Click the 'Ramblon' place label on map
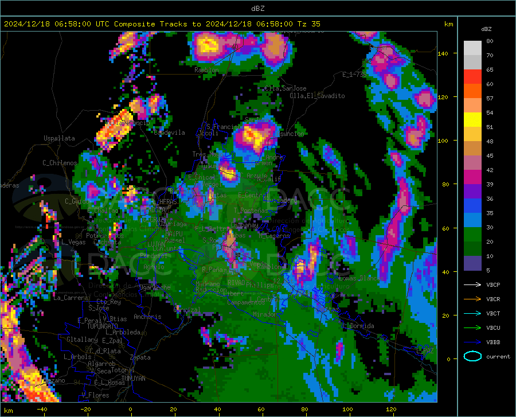The width and height of the screenshot is (516, 417). [x=206, y=70]
